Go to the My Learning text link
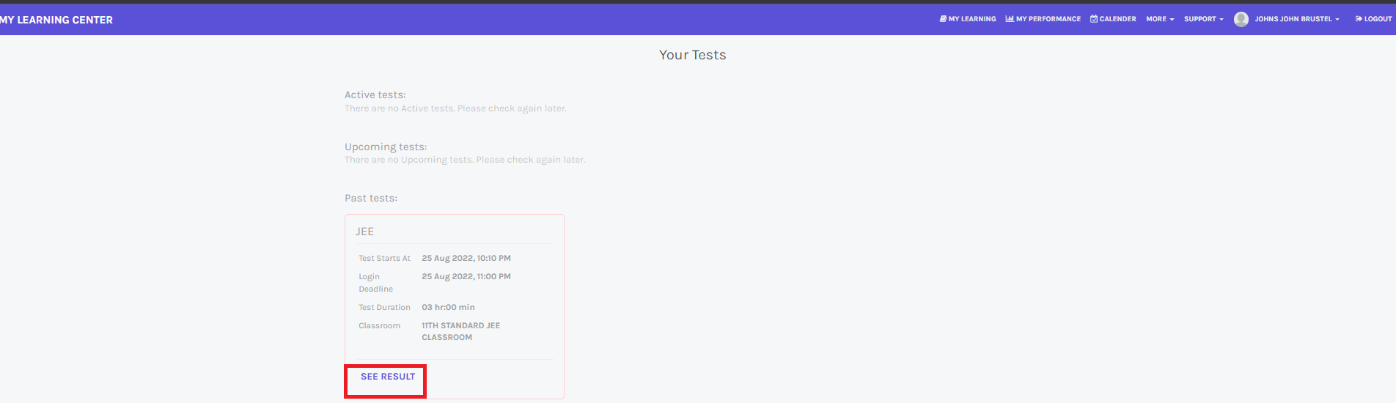The image size is (1396, 403). [x=972, y=19]
